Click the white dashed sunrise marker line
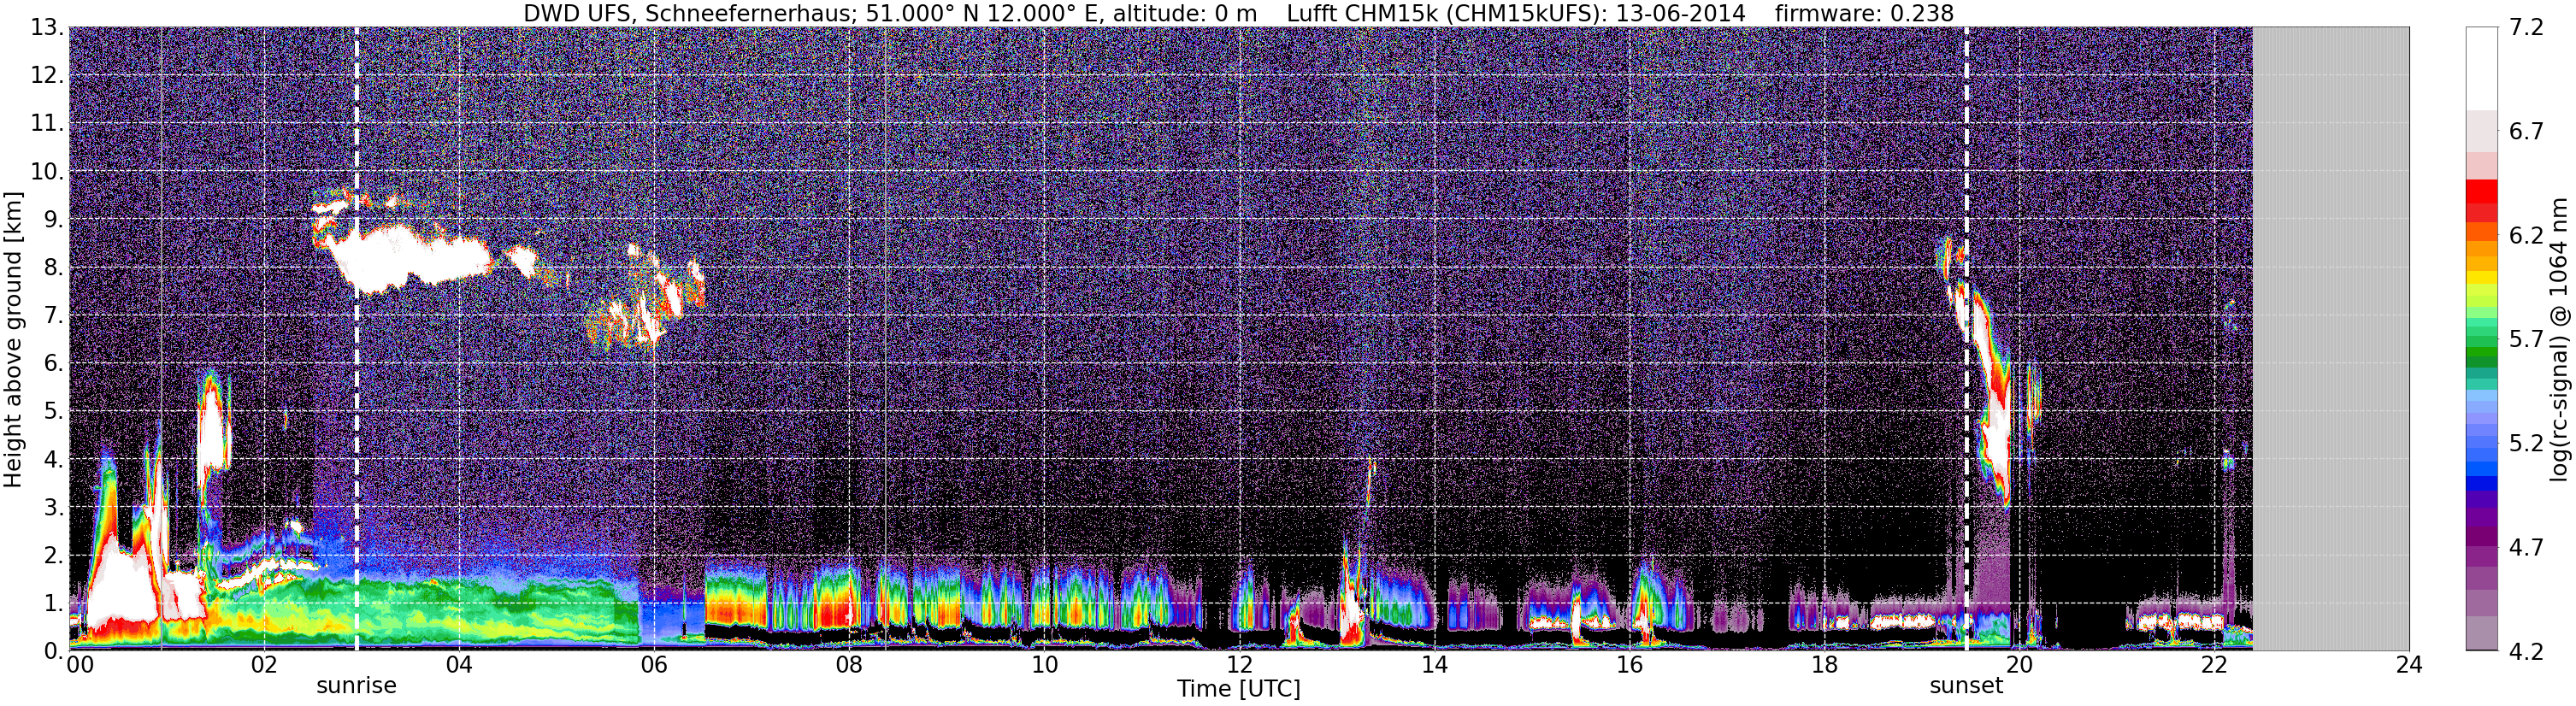The height and width of the screenshot is (706, 2576). (x=357, y=338)
